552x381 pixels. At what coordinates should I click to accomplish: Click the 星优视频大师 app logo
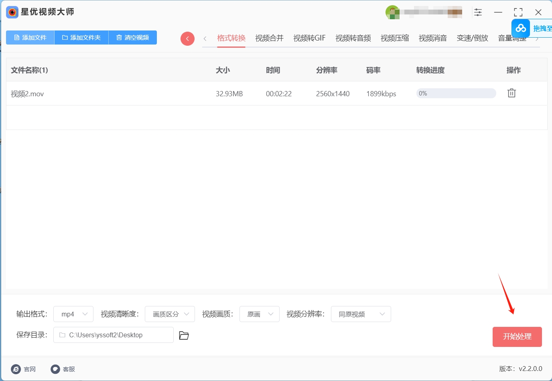coord(12,12)
